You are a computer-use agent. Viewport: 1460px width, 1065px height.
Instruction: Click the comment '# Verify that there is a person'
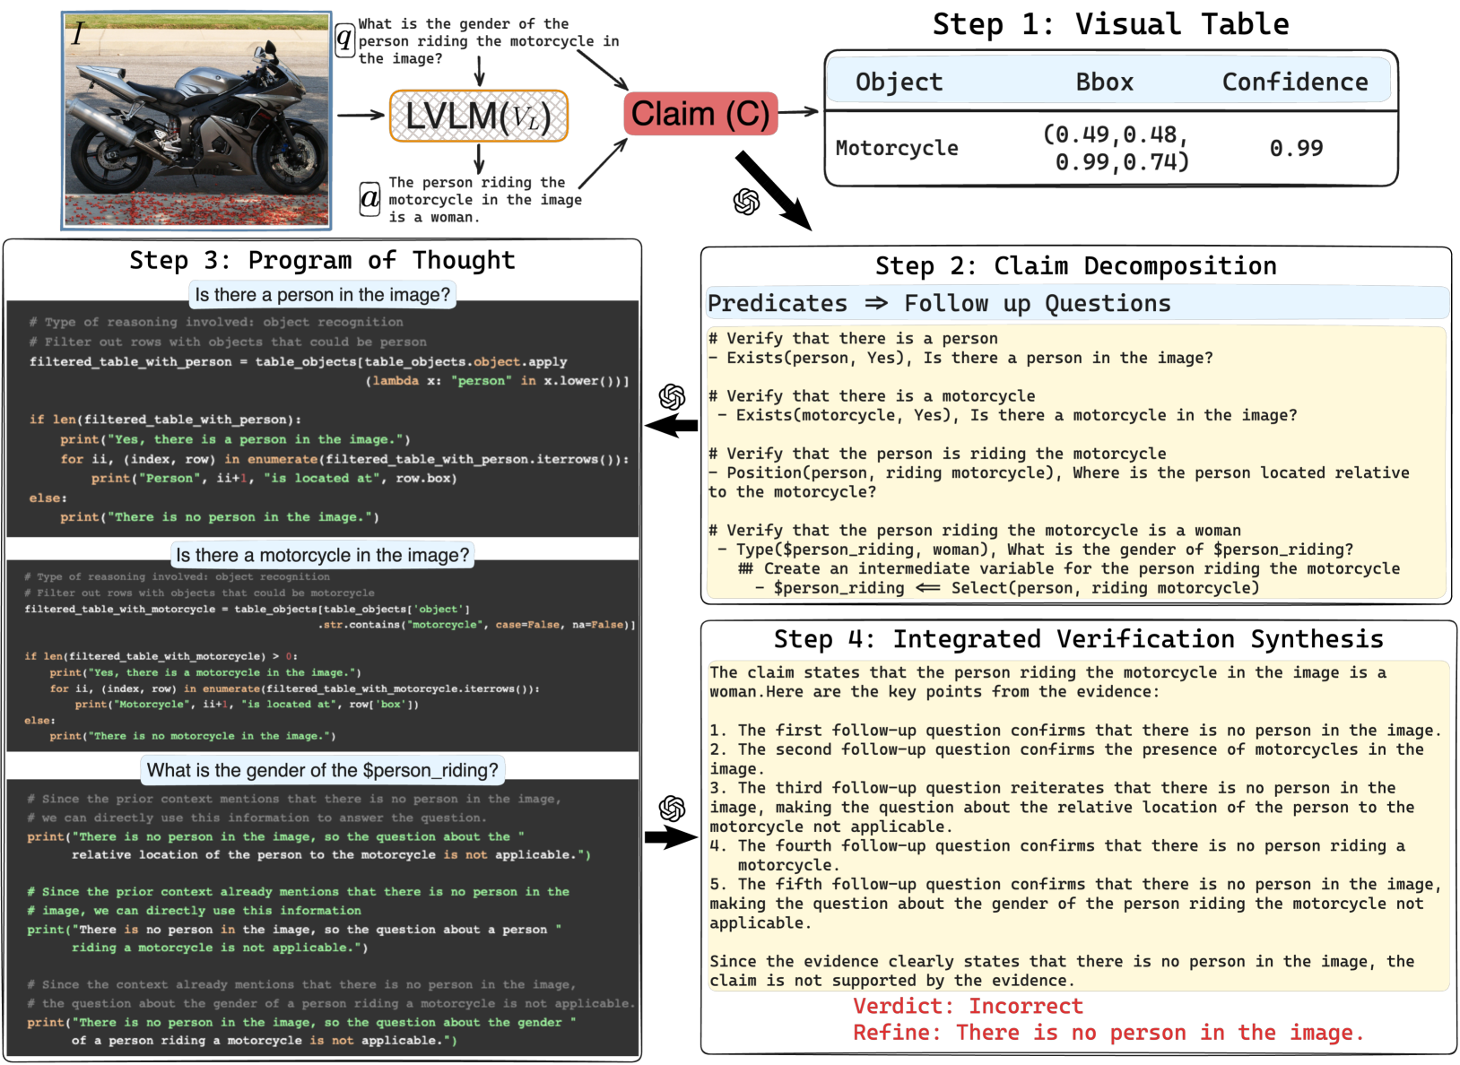853,338
